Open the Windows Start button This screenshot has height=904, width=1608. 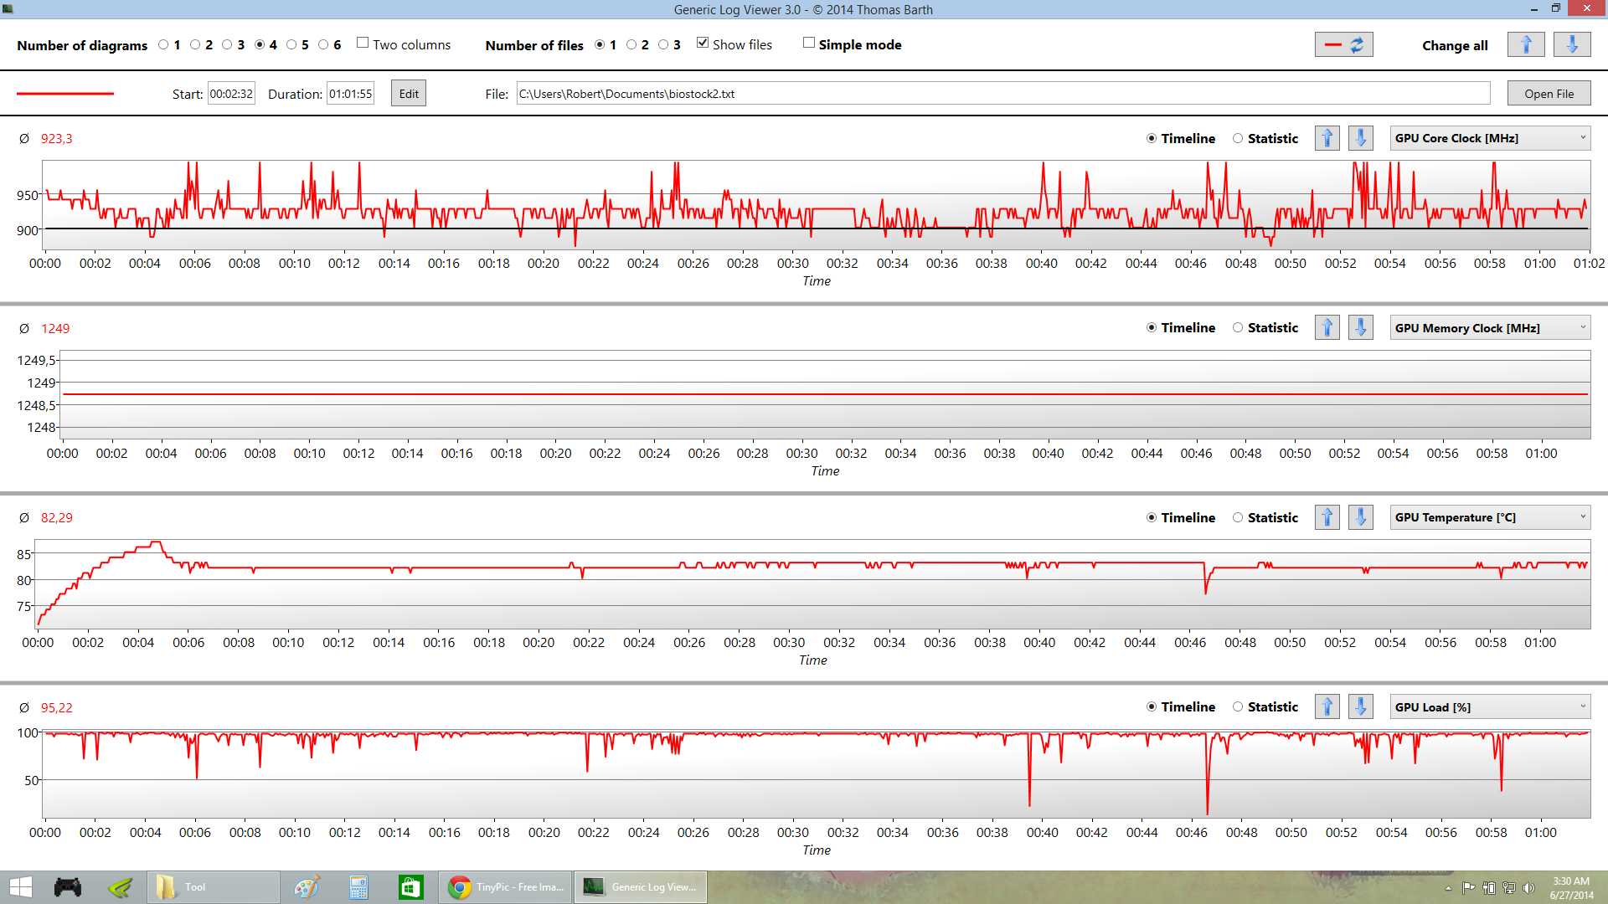(21, 887)
